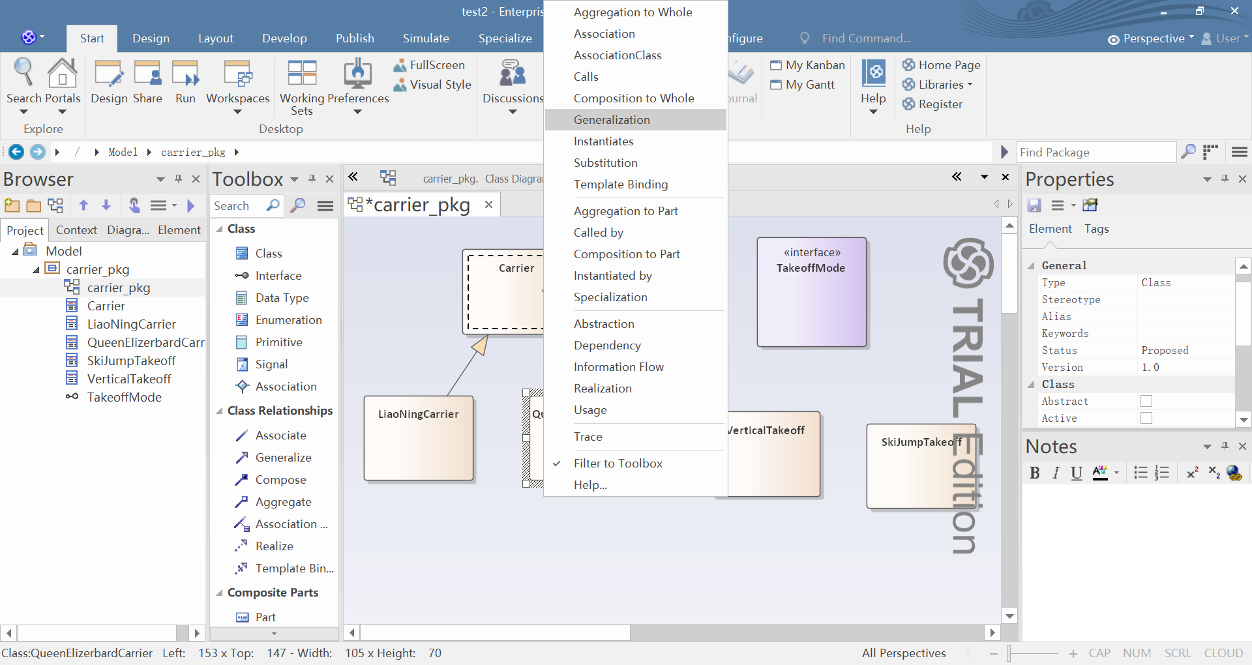Image resolution: width=1252 pixels, height=665 pixels.
Task: Click the Home Page link
Action: pos(941,65)
